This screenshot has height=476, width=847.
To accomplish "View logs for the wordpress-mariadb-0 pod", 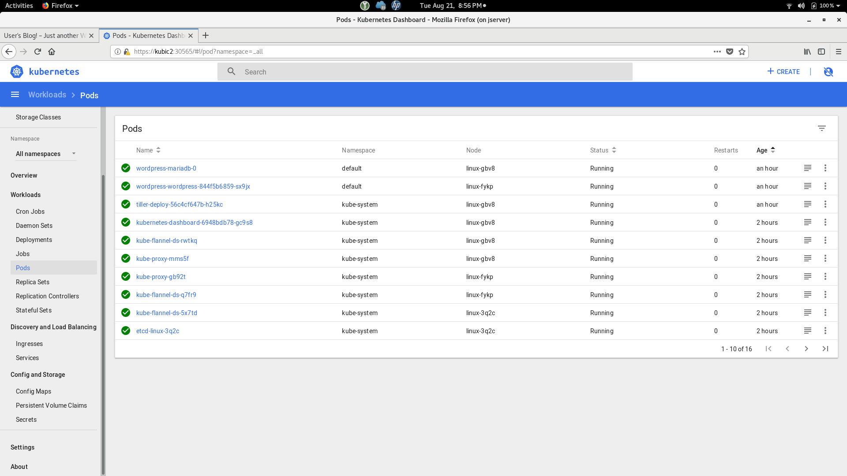I will pos(808,168).
